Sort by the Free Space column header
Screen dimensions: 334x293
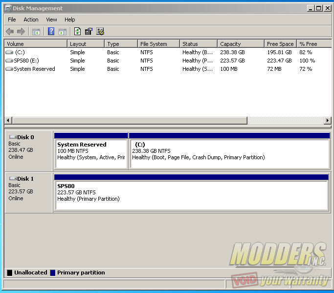point(280,44)
